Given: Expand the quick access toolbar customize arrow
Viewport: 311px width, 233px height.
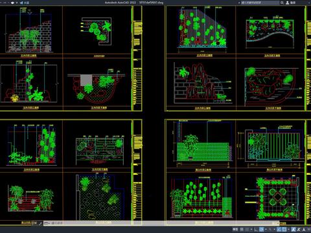Looking at the screenshot, I should tap(17, 3).
